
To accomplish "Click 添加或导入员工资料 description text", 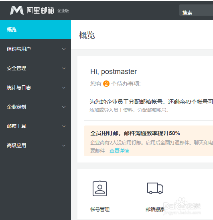I will pyautogui.click(x=129, y=110).
